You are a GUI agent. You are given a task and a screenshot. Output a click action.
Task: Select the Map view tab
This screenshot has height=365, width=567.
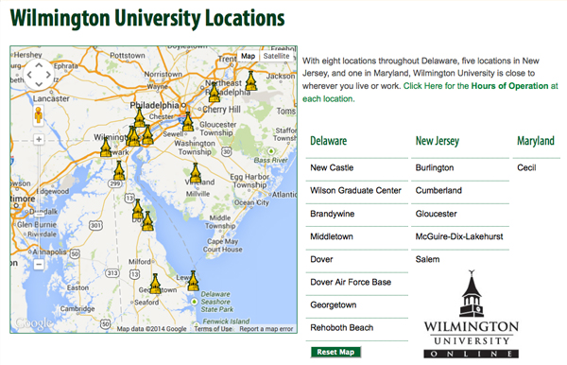tap(248, 56)
